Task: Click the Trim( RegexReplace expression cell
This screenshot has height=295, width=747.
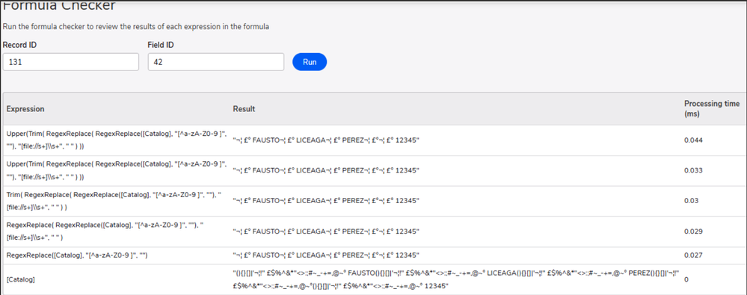Action: coord(117,201)
